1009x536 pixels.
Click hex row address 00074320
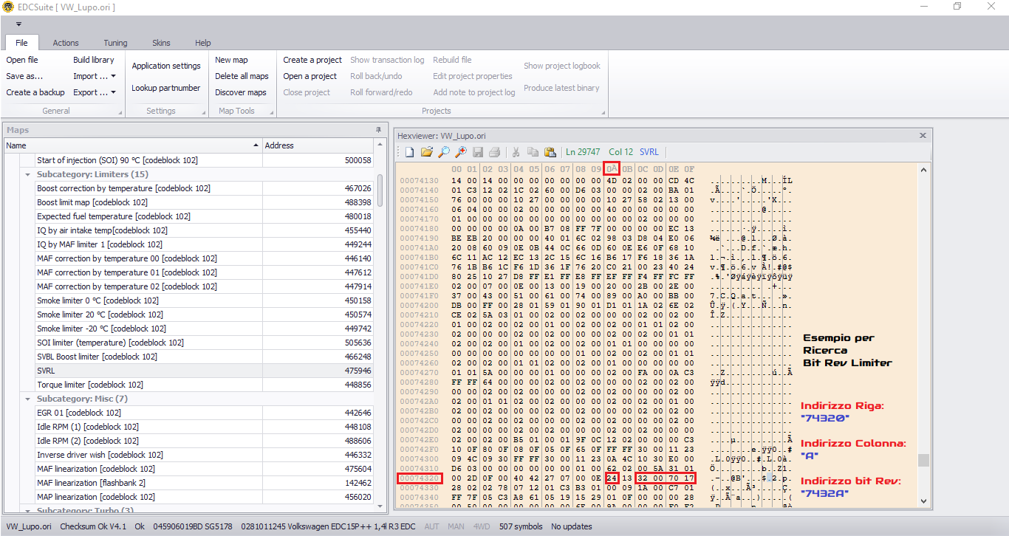(419, 478)
